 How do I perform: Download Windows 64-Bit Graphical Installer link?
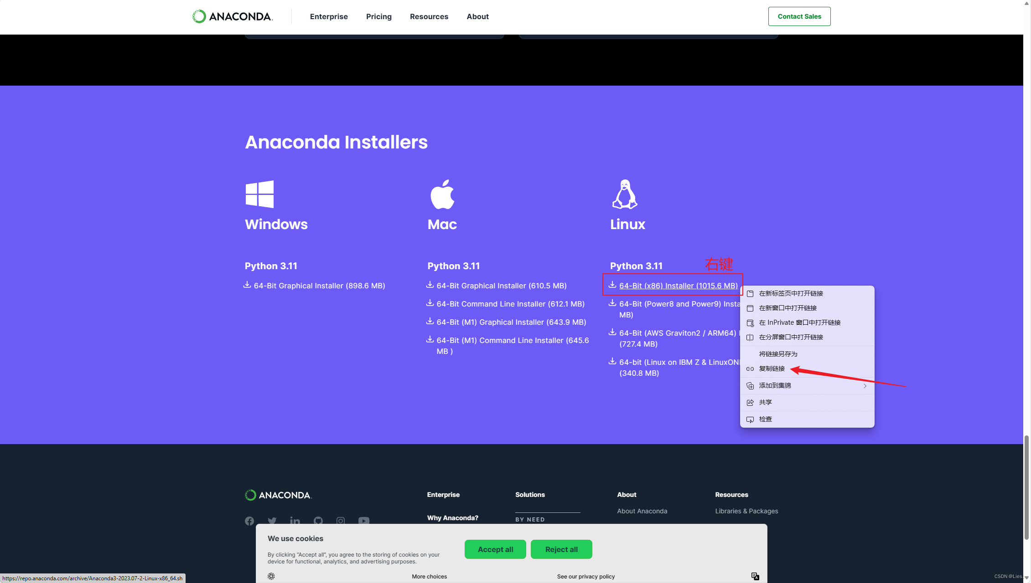tap(319, 286)
